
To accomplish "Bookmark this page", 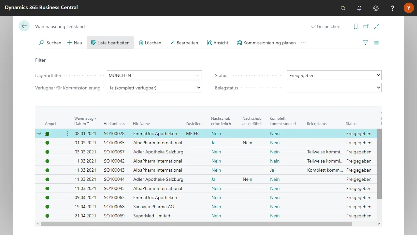I will [x=356, y=26].
